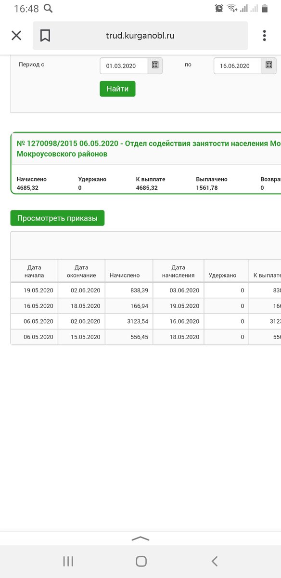Tap the battery status icon
Screen dimensions: 281x578
(x=265, y=8)
